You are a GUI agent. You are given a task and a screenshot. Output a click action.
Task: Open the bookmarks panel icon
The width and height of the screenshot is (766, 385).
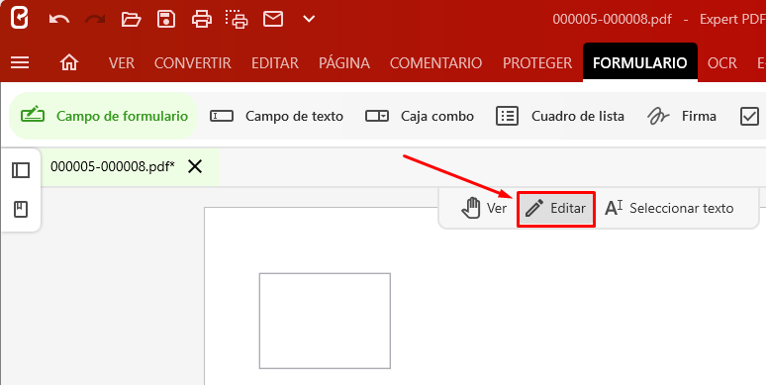pyautogui.click(x=21, y=210)
